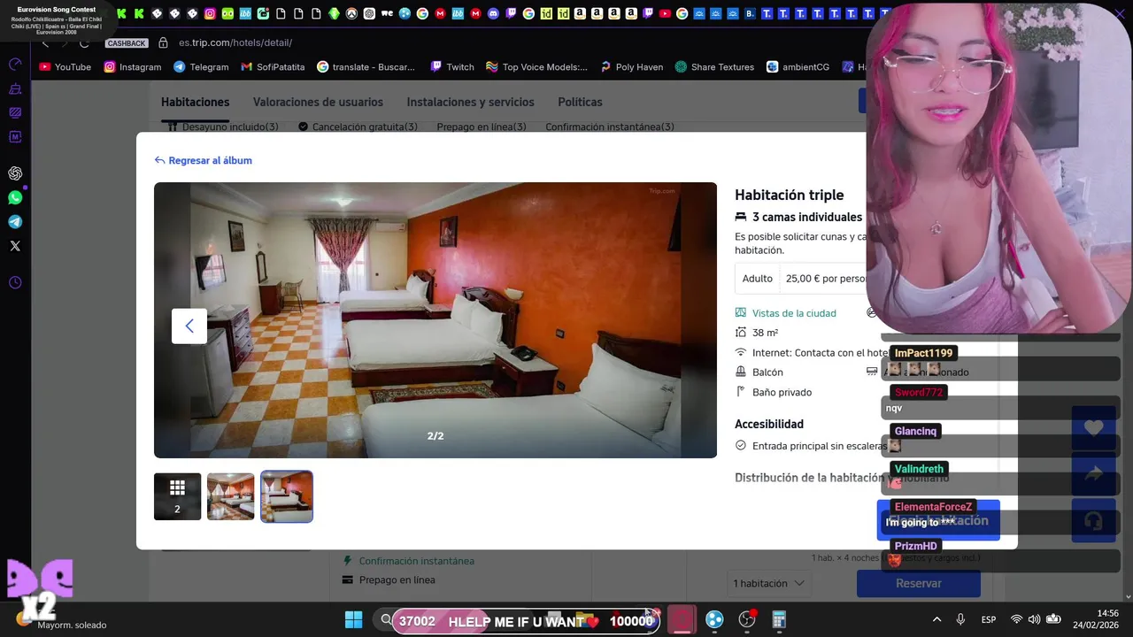The height and width of the screenshot is (637, 1133).
Task: Open Telegram in the browser sidebar
Action: (15, 222)
